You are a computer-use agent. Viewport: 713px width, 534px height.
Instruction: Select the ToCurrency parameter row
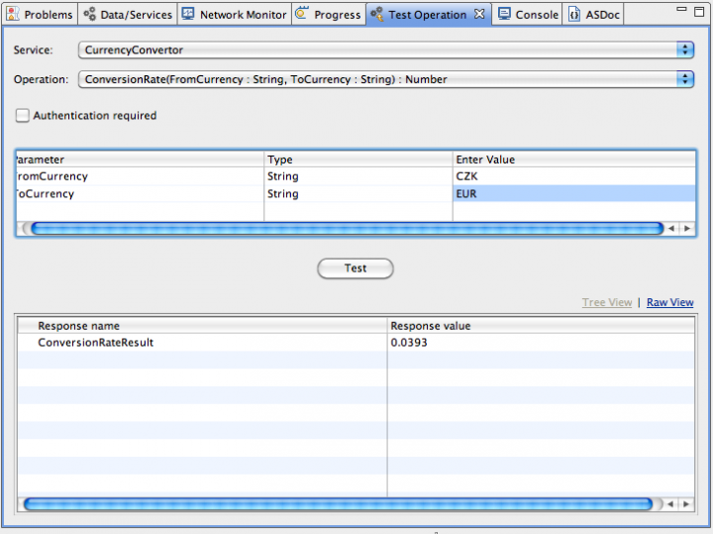(x=356, y=194)
